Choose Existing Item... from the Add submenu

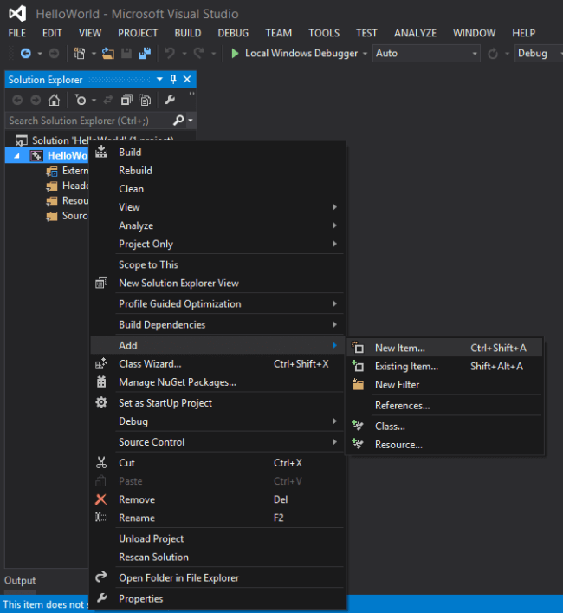(x=444, y=366)
